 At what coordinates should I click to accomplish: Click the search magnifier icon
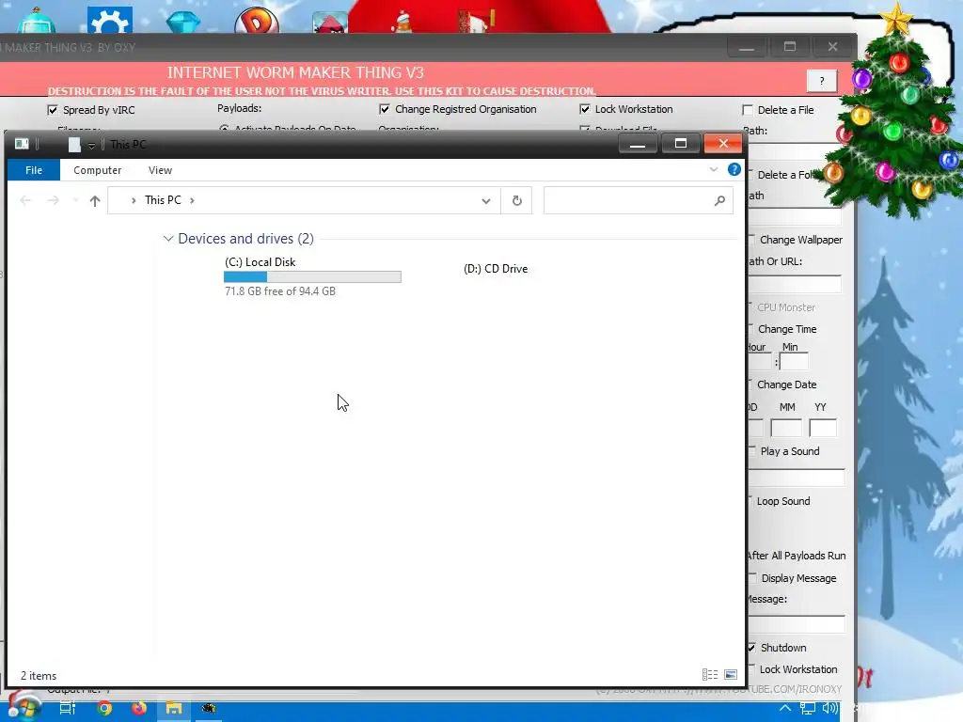719,201
